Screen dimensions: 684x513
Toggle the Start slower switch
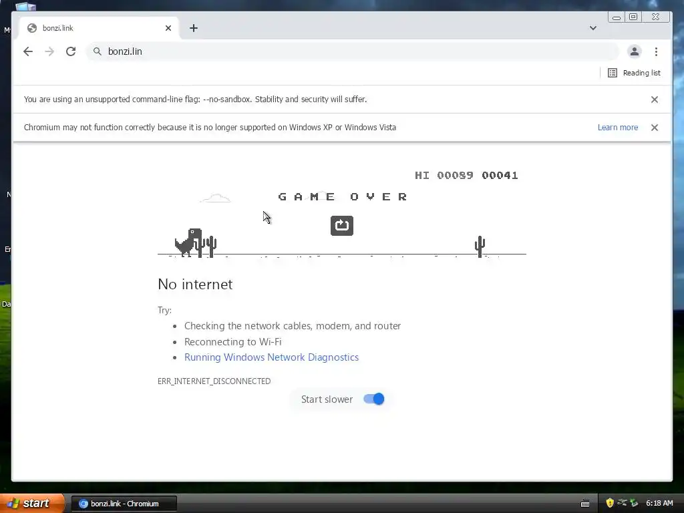374,399
